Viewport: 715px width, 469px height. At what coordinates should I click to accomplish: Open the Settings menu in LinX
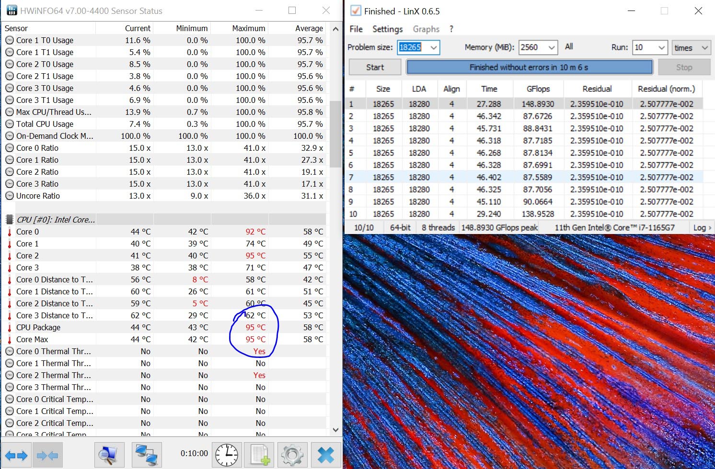click(387, 29)
